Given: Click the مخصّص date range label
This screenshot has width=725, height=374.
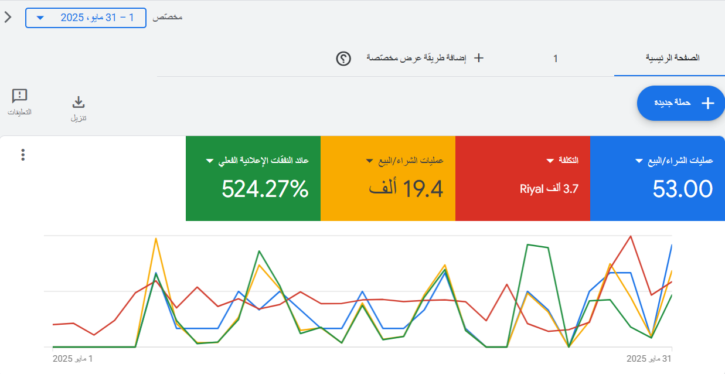Looking at the screenshot, I should (168, 17).
